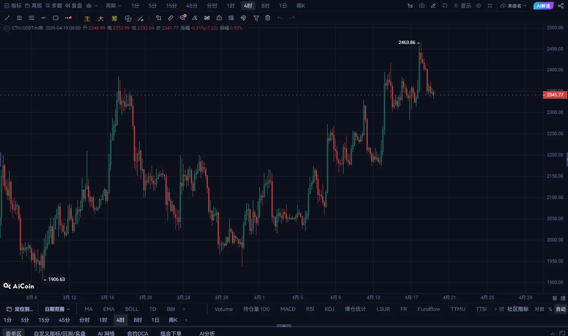568x336 pixels.
Task: Click the 主 main-force indicator icon
Action: click(x=87, y=18)
